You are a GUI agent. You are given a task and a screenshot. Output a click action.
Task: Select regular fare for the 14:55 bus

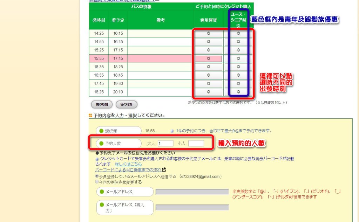208,42
